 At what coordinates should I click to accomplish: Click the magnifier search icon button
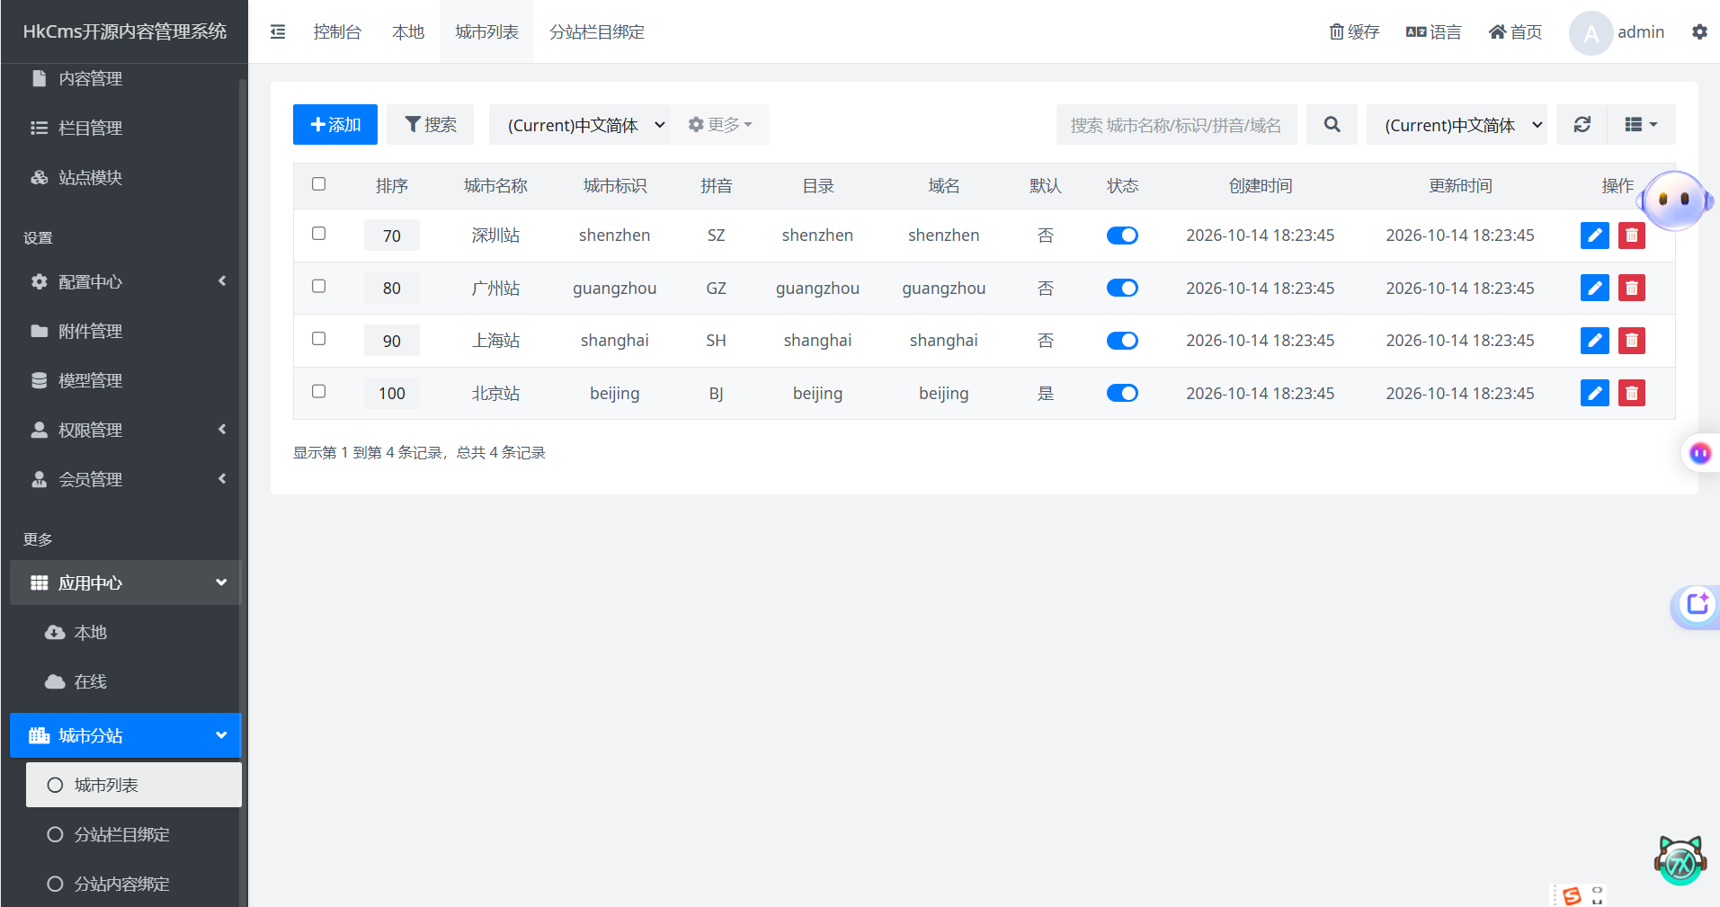pos(1332,125)
